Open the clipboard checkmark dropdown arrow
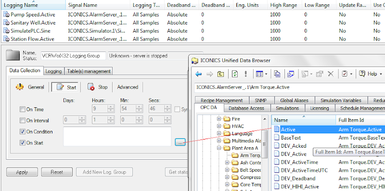Image resolution: width=385 pixels, height=191 pixels. (351, 74)
